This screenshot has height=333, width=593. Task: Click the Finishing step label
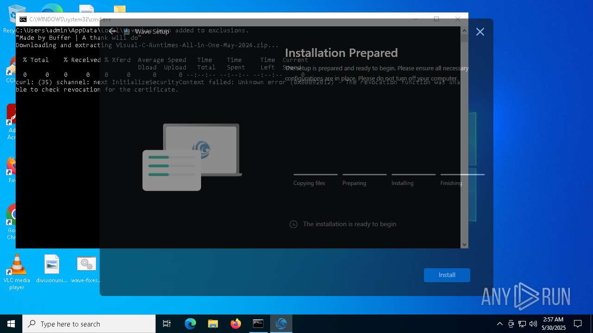coord(451,183)
